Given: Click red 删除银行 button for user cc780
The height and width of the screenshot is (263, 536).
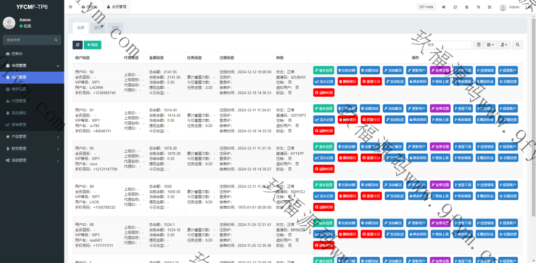Looking at the screenshot, I should click(x=348, y=120).
